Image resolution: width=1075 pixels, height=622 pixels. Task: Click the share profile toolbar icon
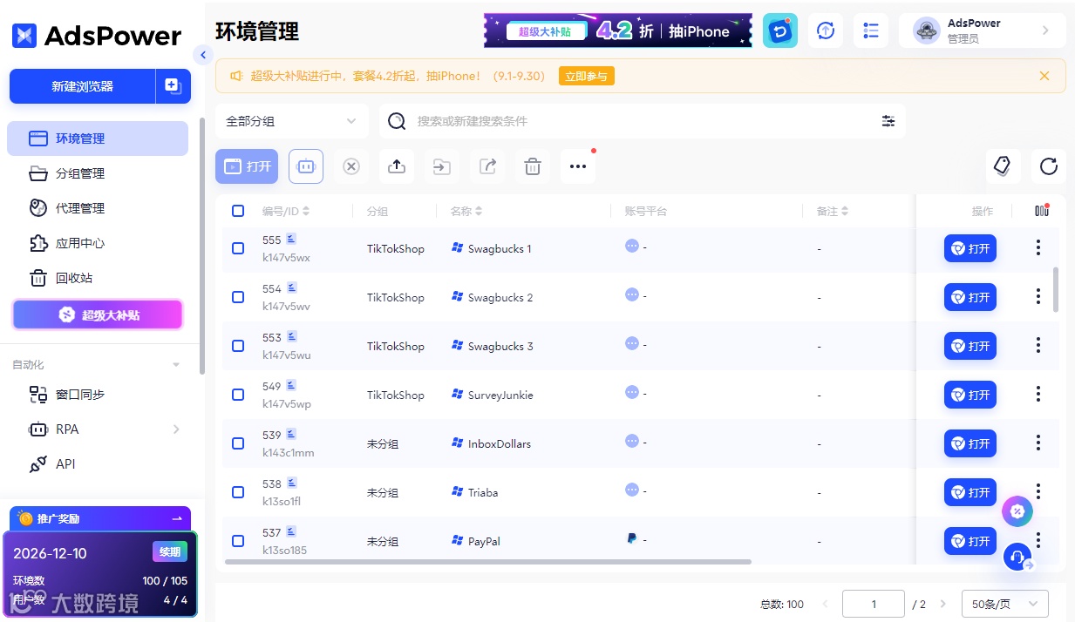[x=487, y=166]
